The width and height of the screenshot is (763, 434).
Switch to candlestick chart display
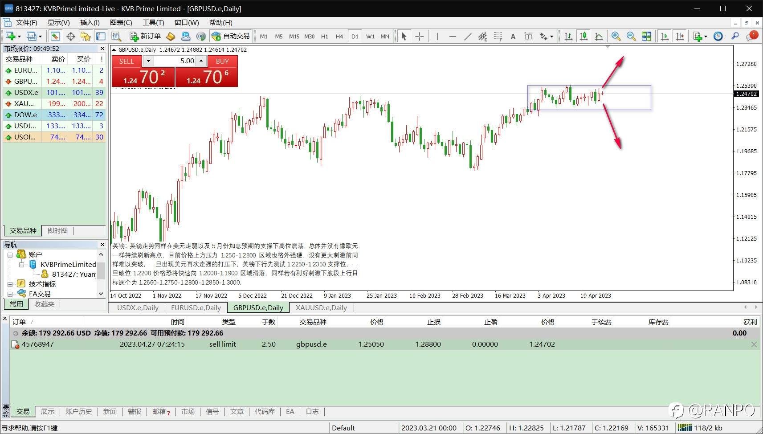click(x=583, y=36)
